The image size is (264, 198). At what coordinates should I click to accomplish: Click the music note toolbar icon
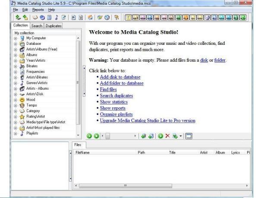57,17
